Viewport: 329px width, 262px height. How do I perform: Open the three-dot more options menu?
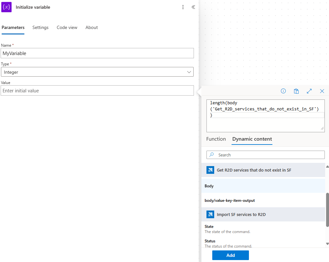pos(183,7)
